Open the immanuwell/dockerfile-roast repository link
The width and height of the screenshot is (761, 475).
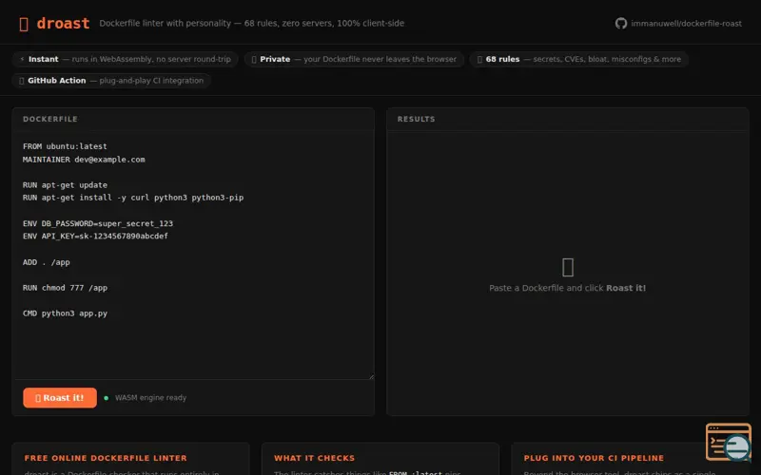coord(686,23)
